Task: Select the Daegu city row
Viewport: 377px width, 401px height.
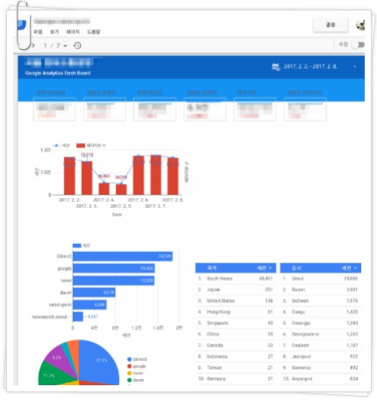Action: (x=321, y=311)
